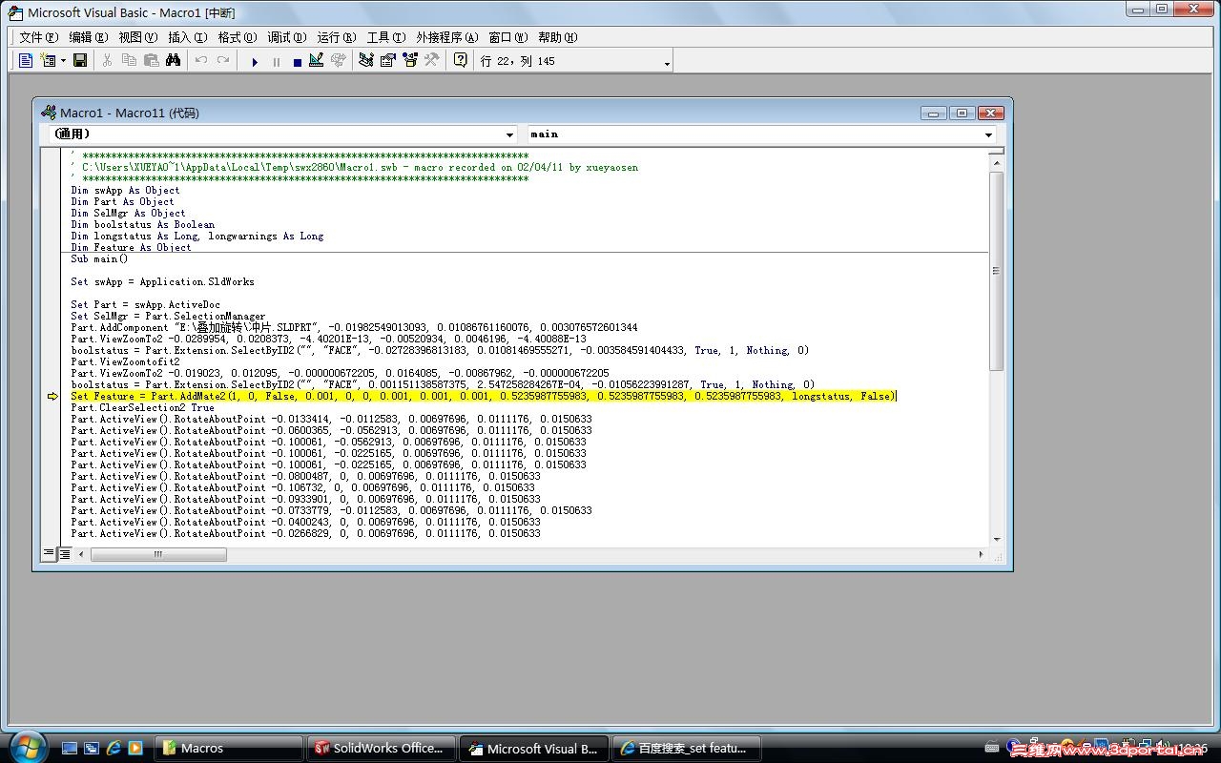1221x763 pixels.
Task: Open the toolbar options arrow after line/column
Action: 667,63
